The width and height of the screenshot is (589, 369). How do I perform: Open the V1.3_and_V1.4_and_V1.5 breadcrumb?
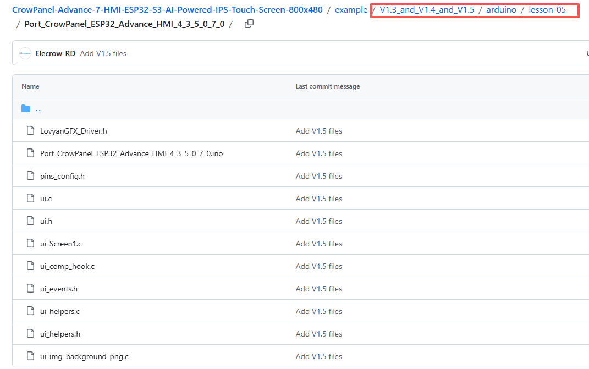(427, 10)
